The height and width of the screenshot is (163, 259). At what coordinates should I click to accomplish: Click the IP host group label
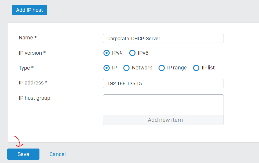(x=34, y=98)
